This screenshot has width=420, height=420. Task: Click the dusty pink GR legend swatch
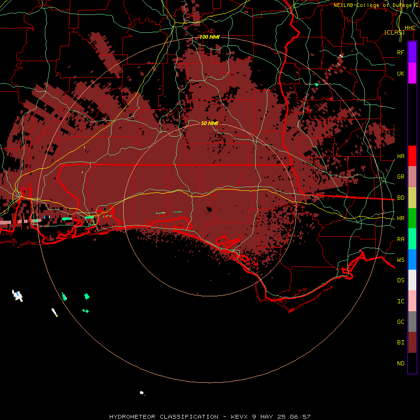coord(412,177)
